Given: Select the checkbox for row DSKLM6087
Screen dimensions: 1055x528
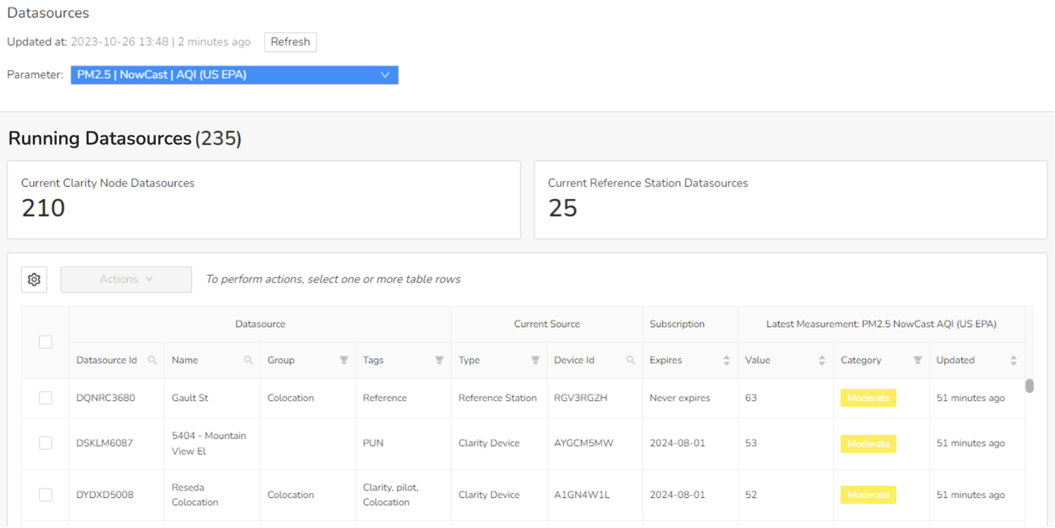Looking at the screenshot, I should coord(45,443).
